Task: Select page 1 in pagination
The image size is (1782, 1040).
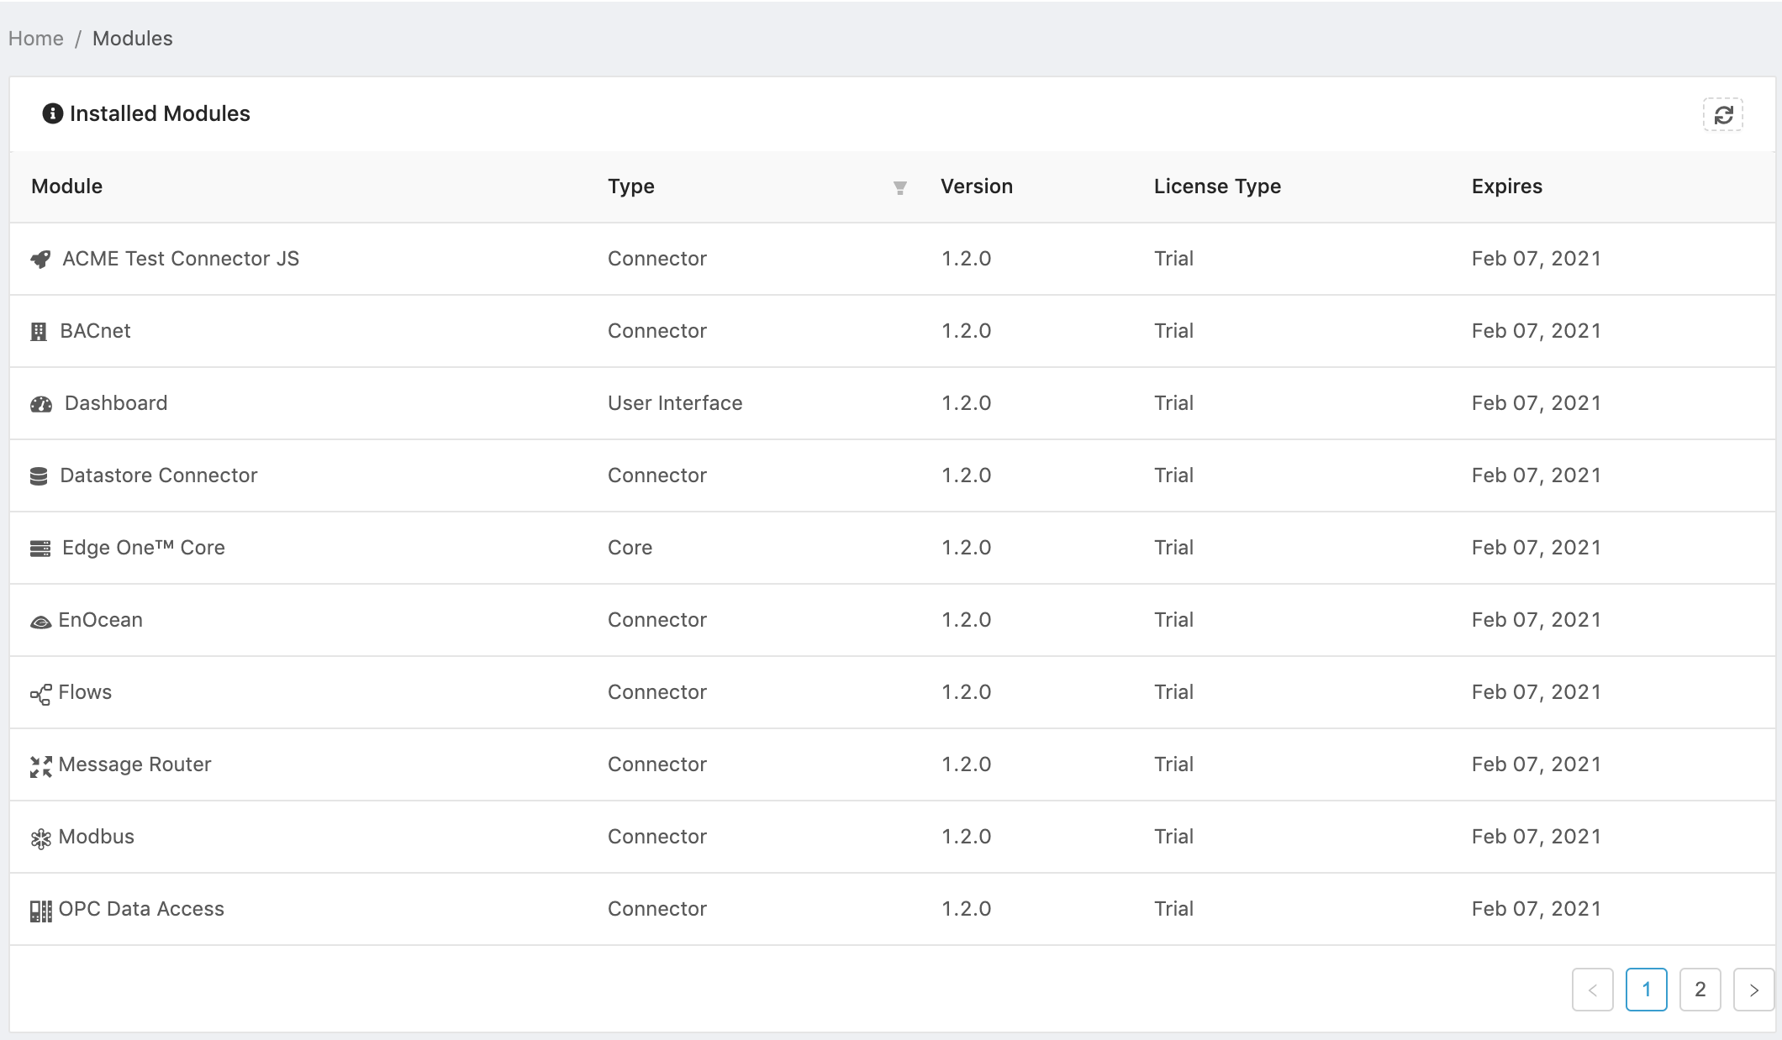Action: [x=1647, y=990]
